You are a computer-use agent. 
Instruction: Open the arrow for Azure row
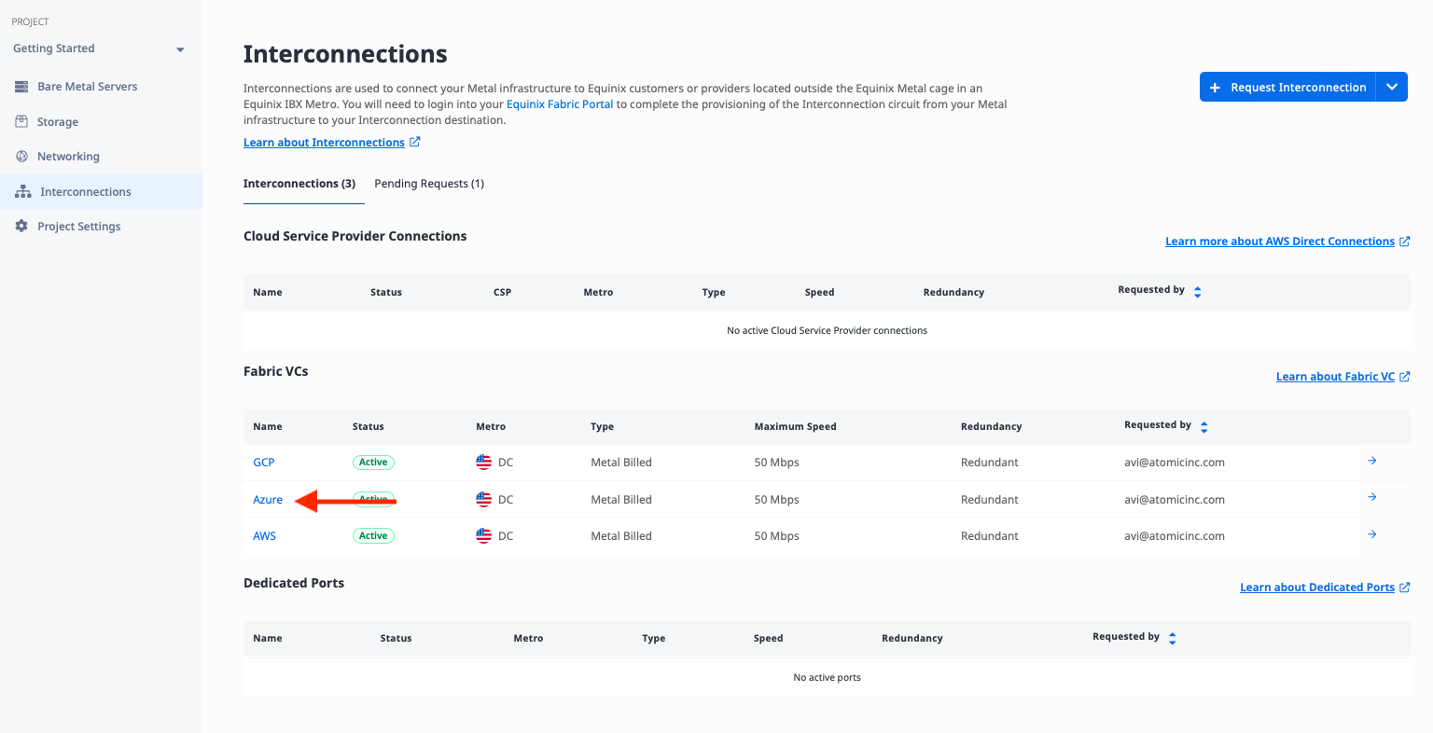pyautogui.click(x=1372, y=497)
